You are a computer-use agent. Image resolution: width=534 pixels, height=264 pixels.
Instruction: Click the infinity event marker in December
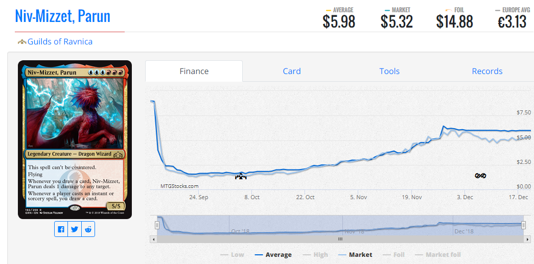480,176
